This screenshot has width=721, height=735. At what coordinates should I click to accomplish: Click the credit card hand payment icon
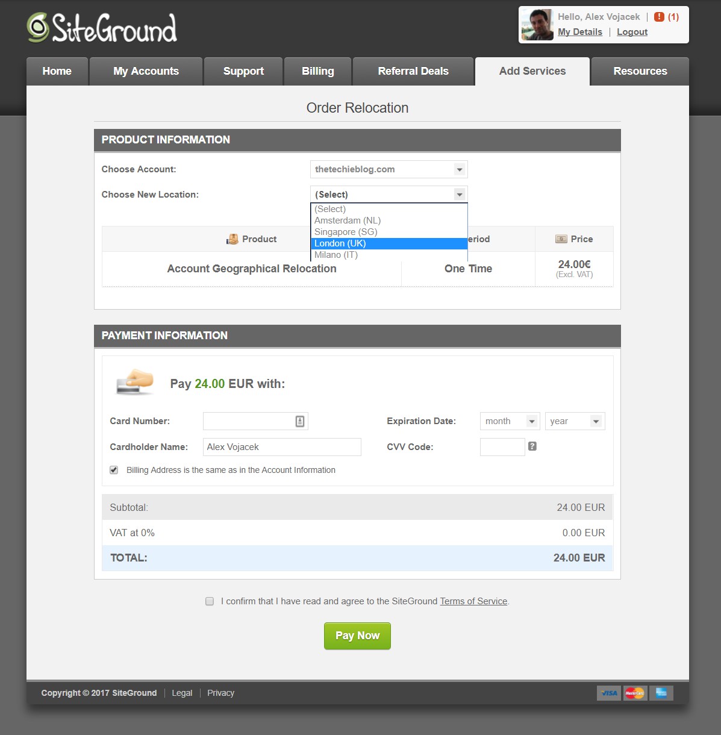click(135, 382)
